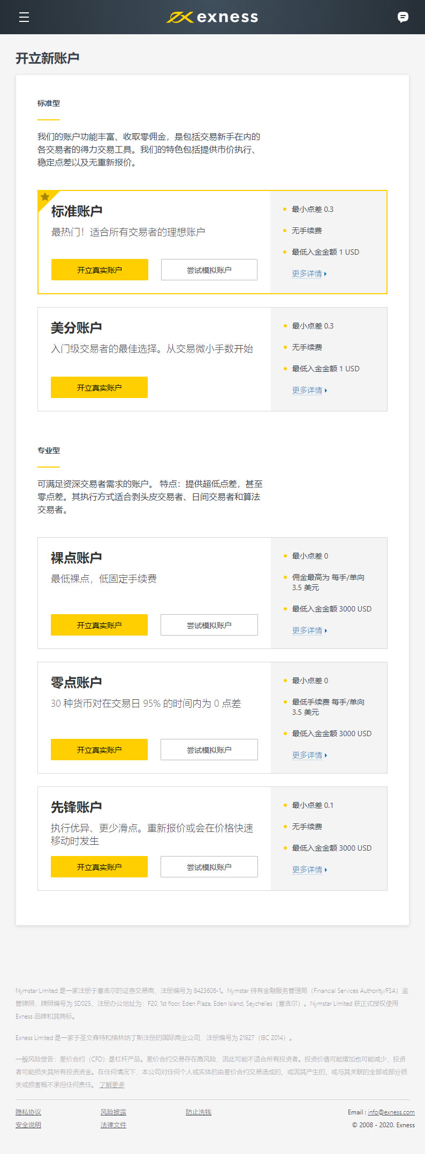Click 佣金最高为 每手/单向 3.5 美元 text

328,582
